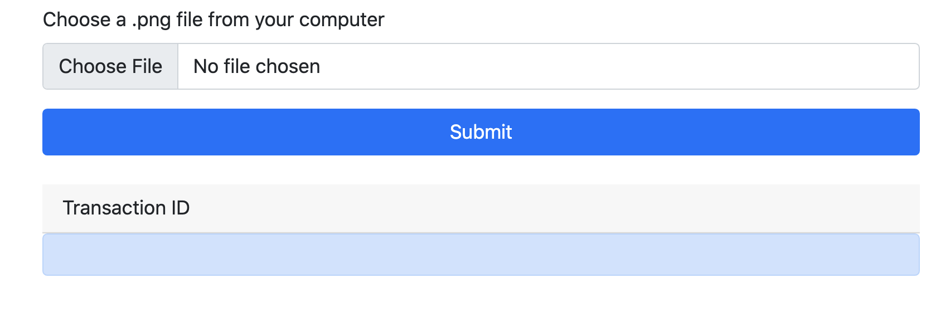
Task: Open the file picker via Choose File
Action: 110,66
